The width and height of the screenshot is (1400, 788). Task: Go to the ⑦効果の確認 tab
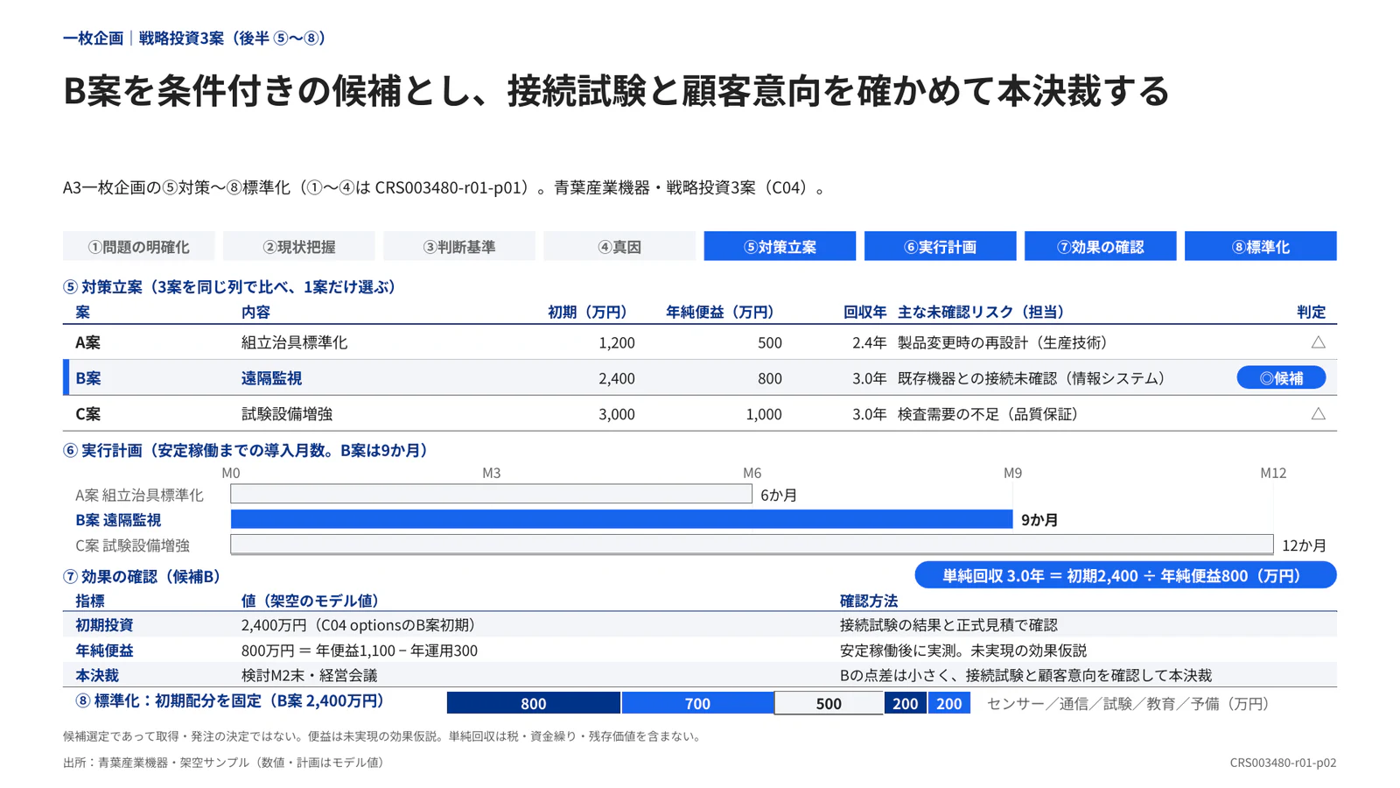click(1100, 246)
